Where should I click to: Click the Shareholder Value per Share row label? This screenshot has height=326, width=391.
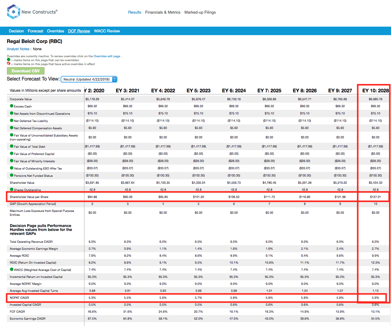click(29, 197)
